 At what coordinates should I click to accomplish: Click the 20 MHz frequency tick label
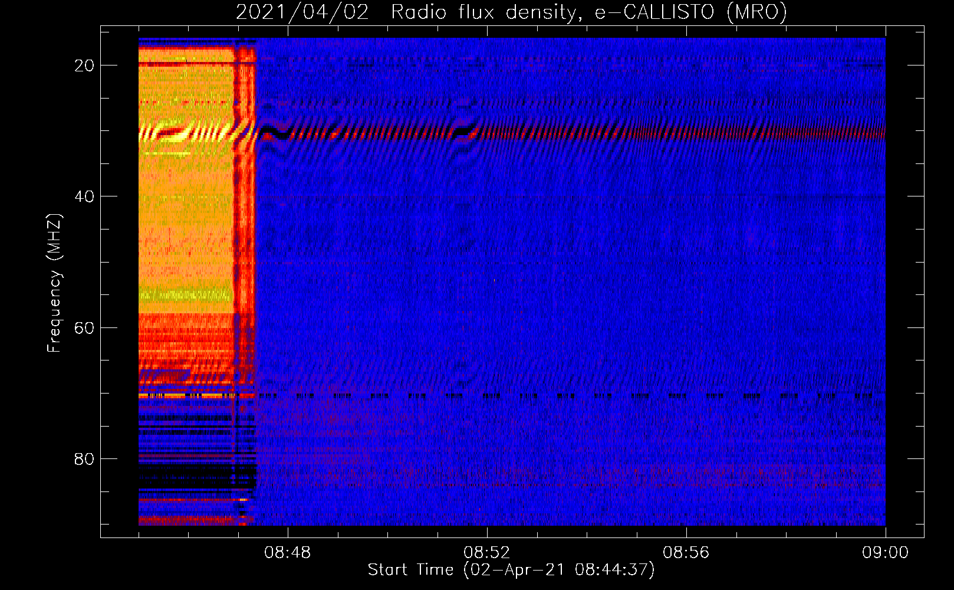pyautogui.click(x=84, y=65)
